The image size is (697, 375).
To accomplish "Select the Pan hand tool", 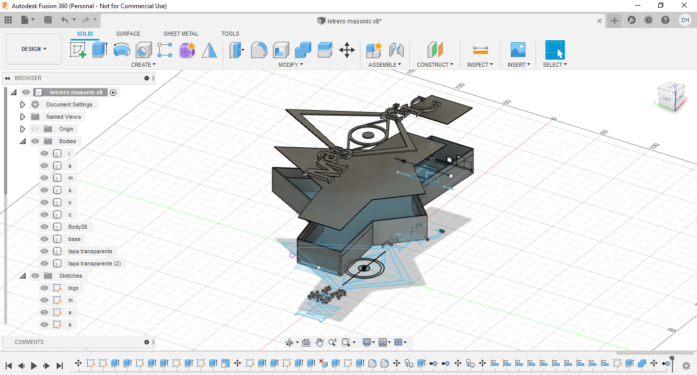I will [x=319, y=342].
